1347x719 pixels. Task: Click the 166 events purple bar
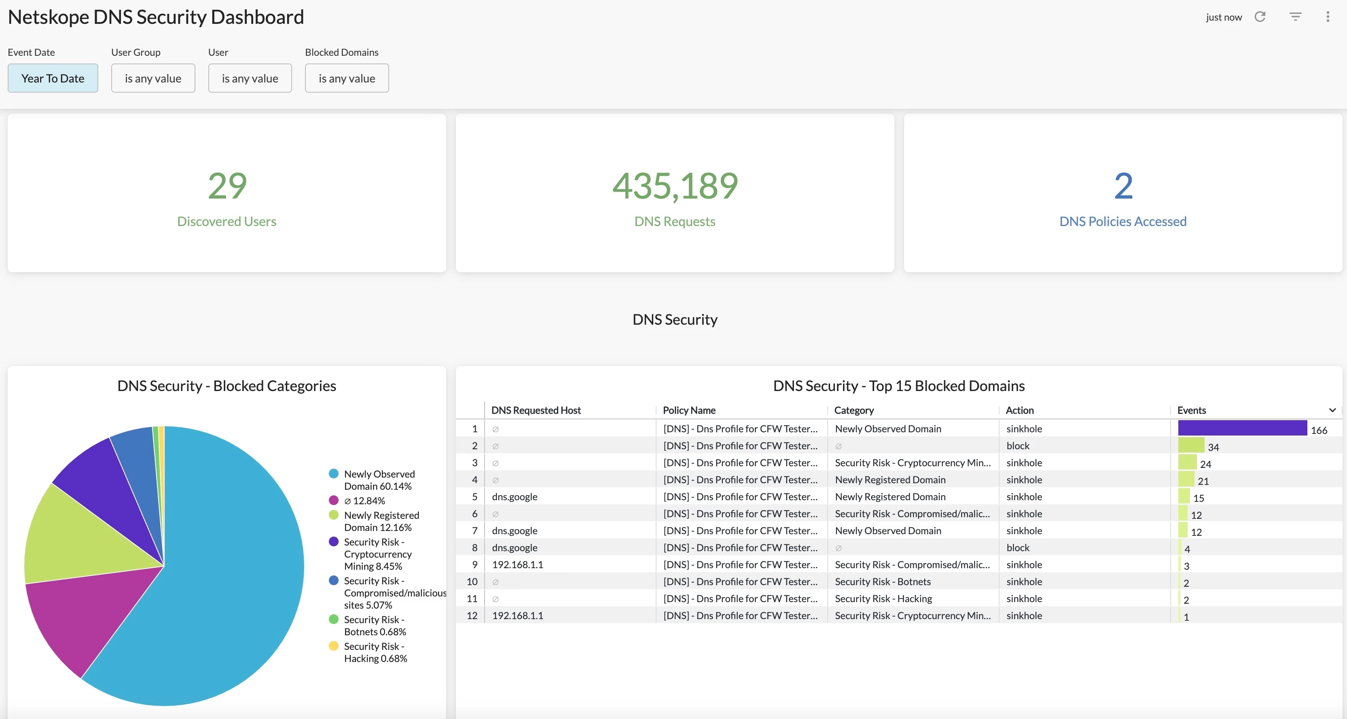click(x=1242, y=428)
